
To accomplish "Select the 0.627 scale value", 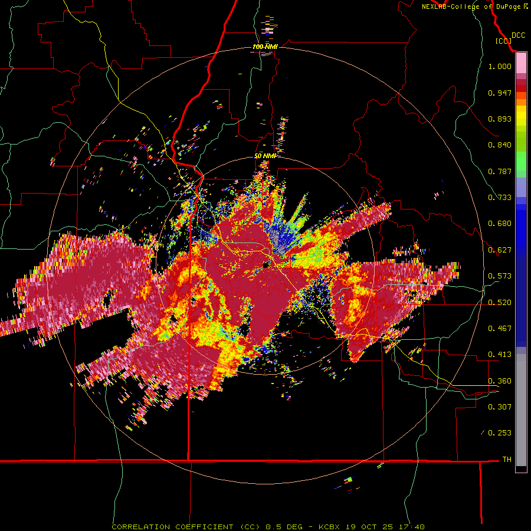I will 500,250.
